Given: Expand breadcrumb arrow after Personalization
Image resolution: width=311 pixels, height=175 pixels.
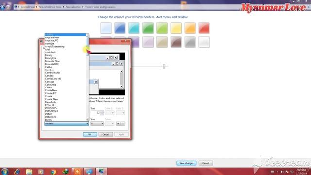Looking at the screenshot, I should pos(83,7).
